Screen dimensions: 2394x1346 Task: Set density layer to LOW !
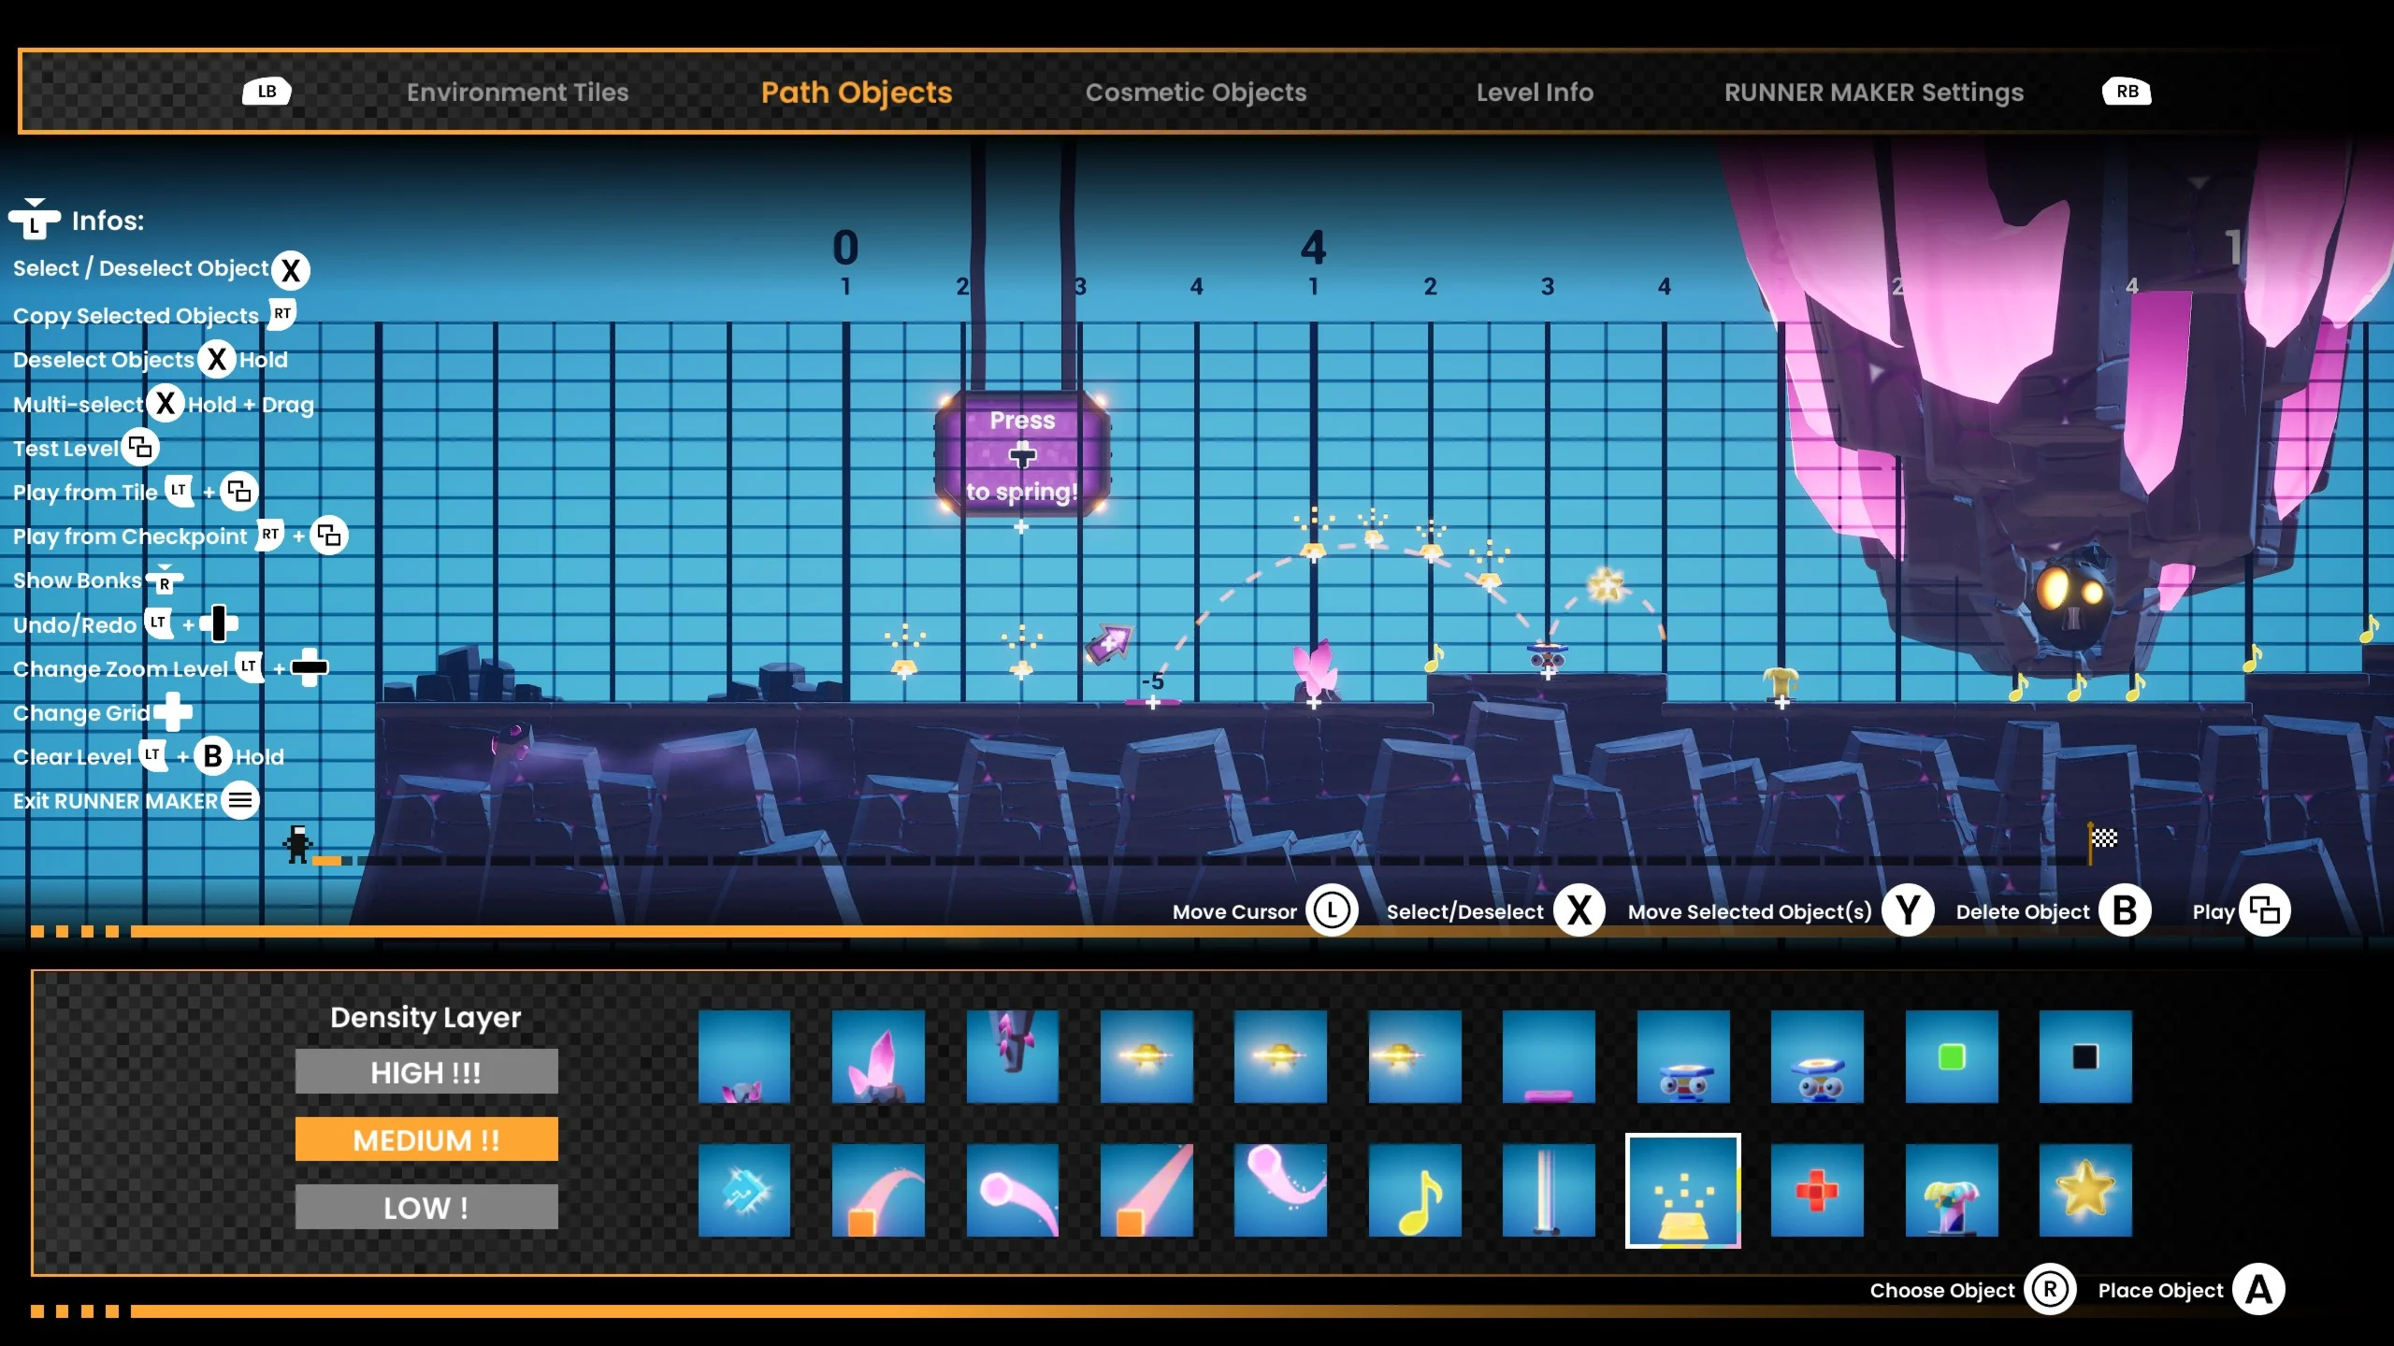(426, 1207)
